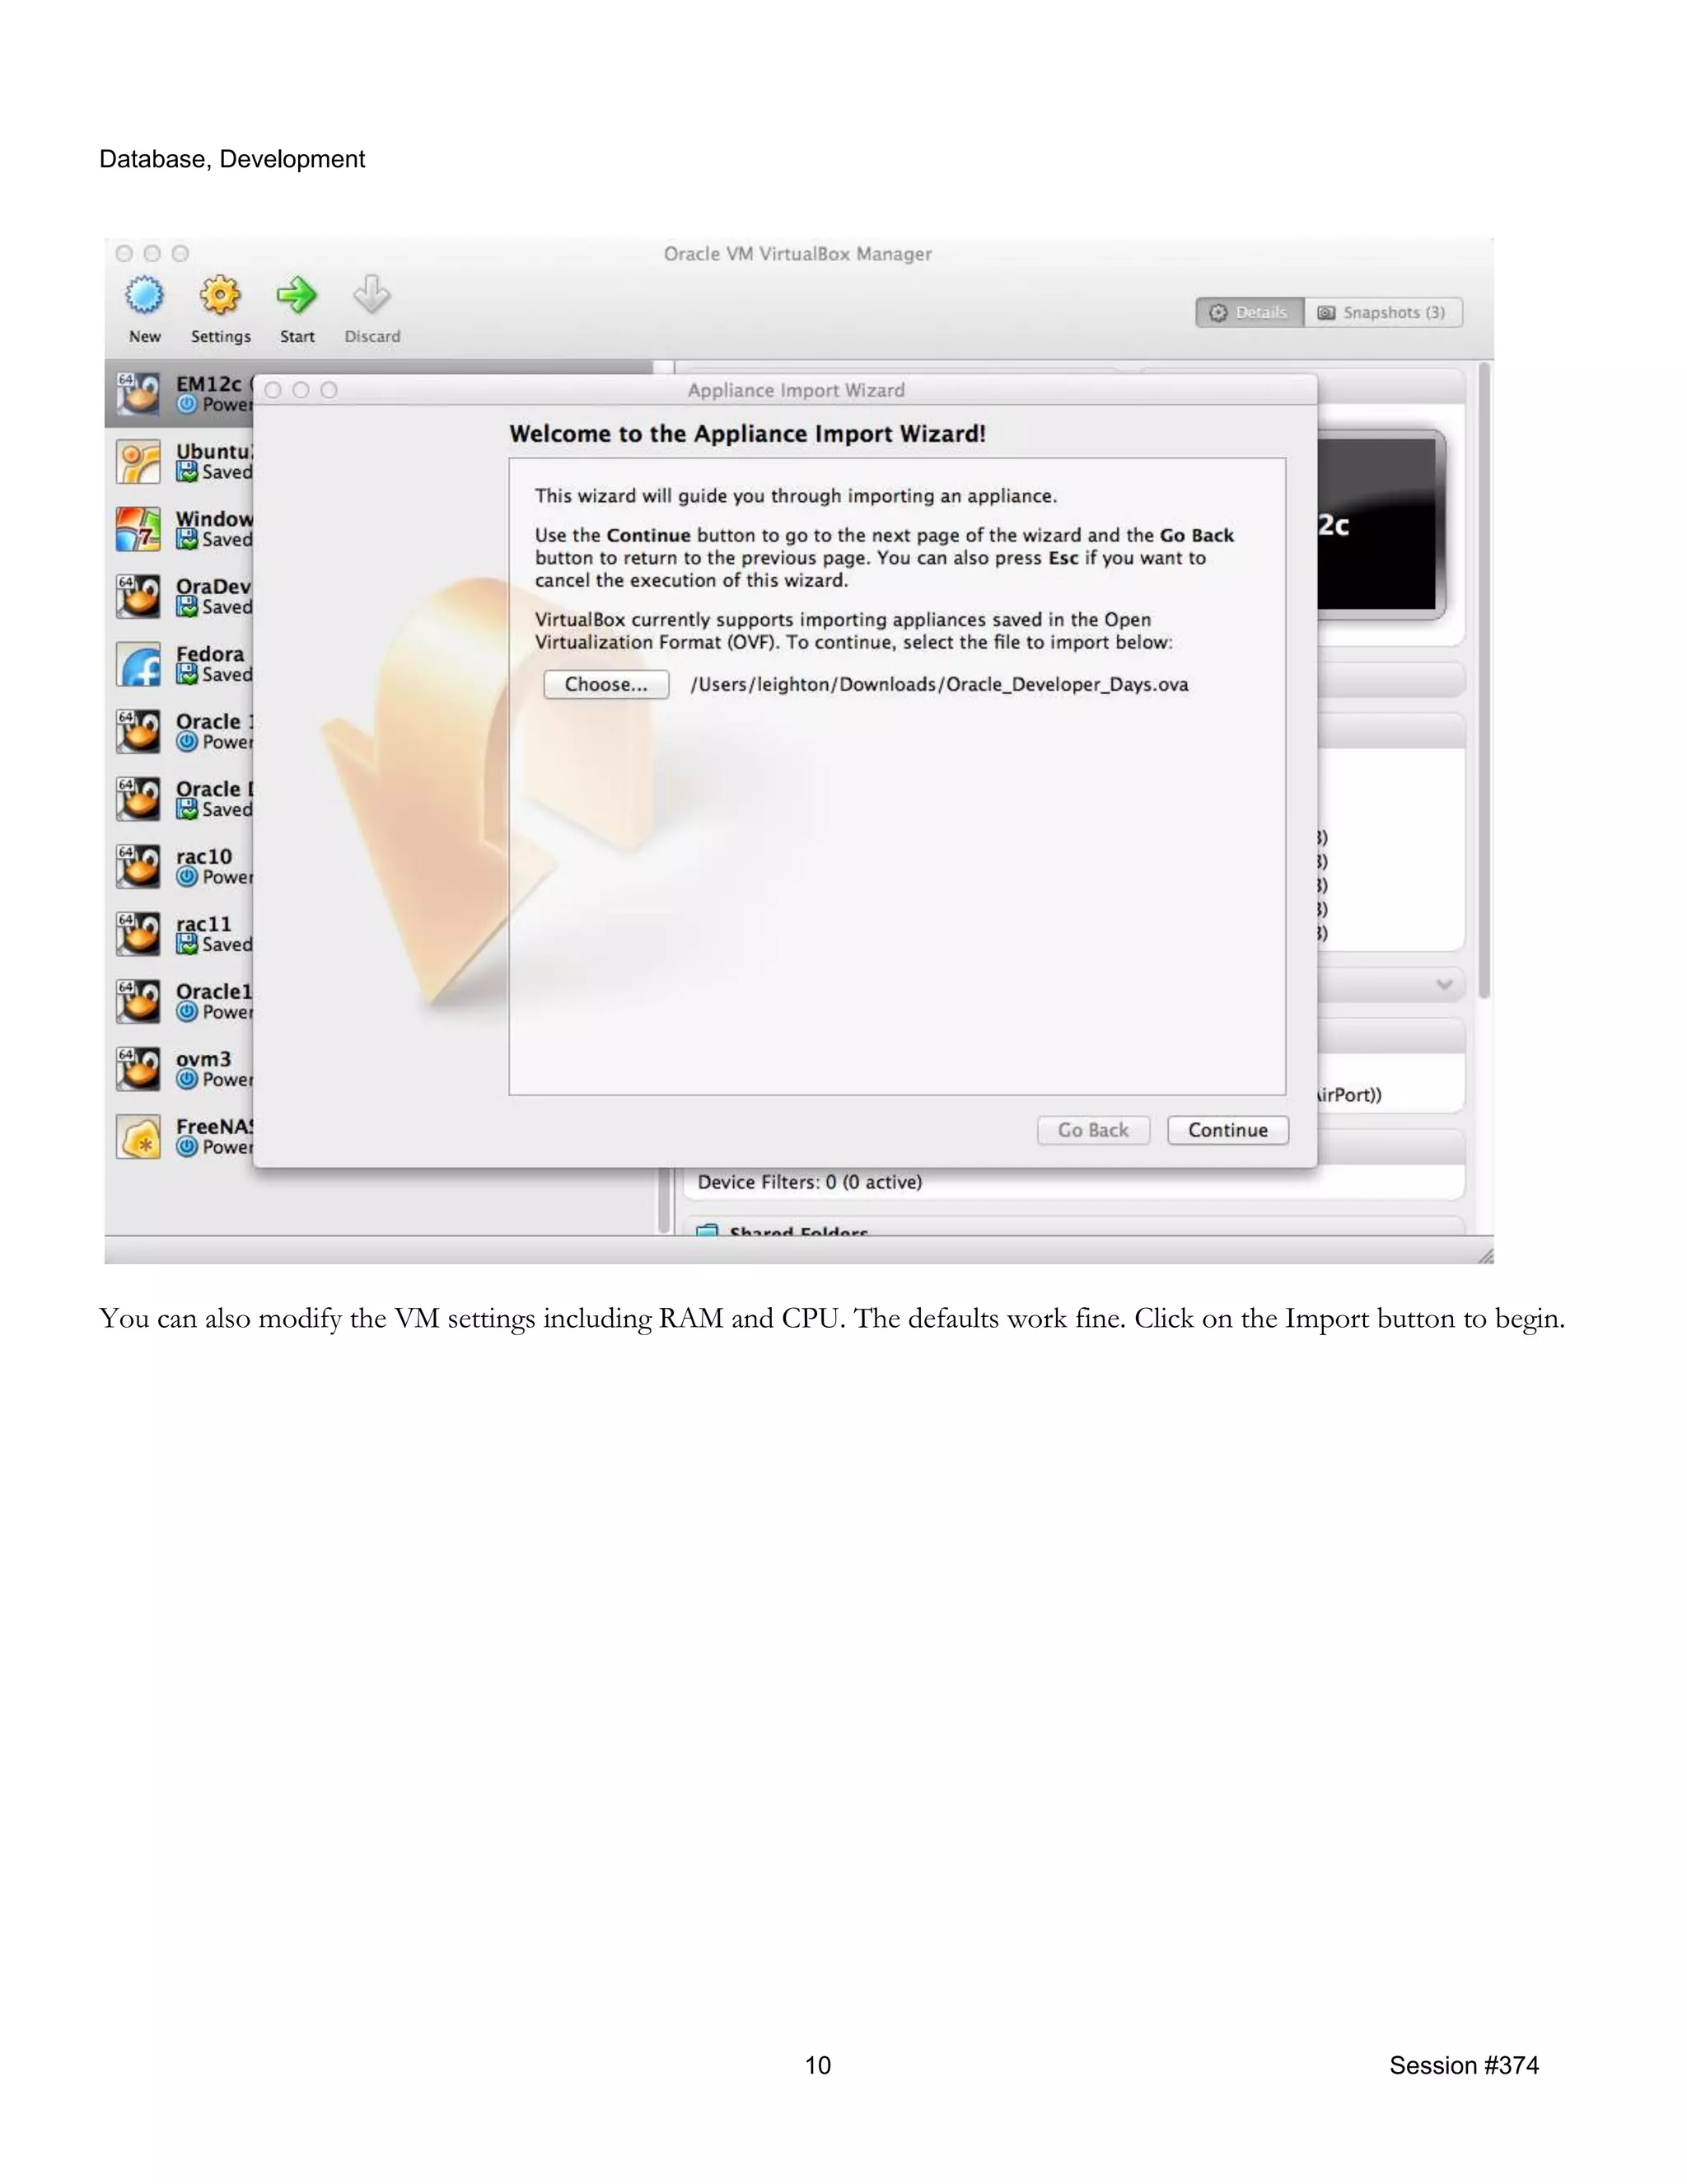Select the rac10 VM icon
This screenshot has width=1687, height=2184.
(x=138, y=866)
